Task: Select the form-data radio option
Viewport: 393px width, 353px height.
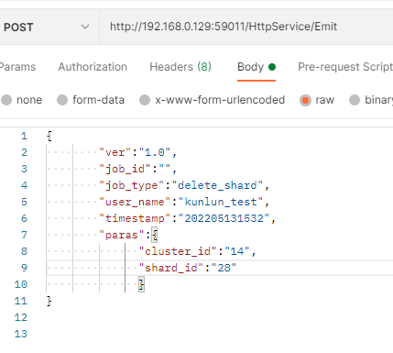Action: coord(62,100)
